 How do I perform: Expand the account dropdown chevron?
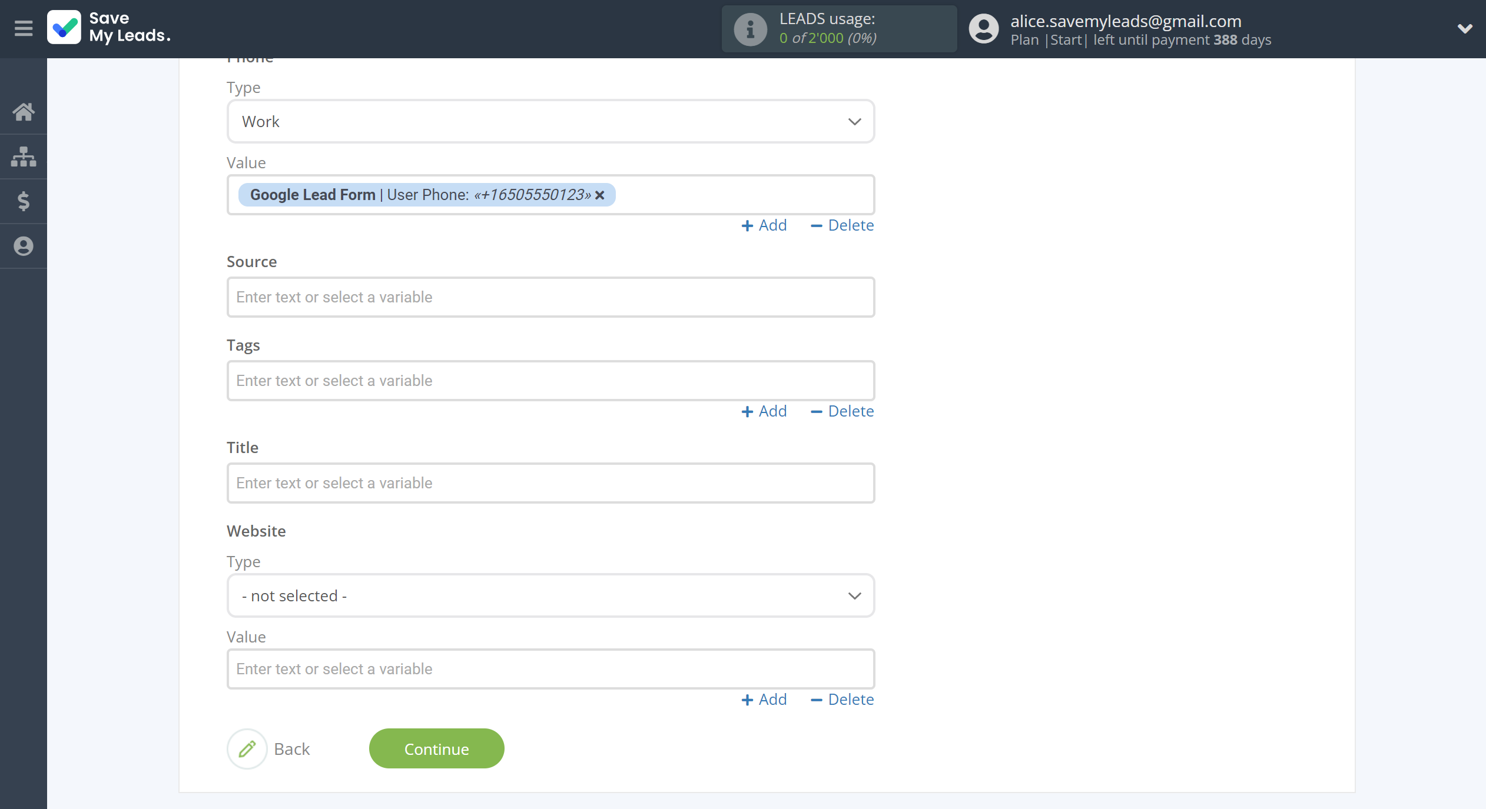pyautogui.click(x=1465, y=28)
